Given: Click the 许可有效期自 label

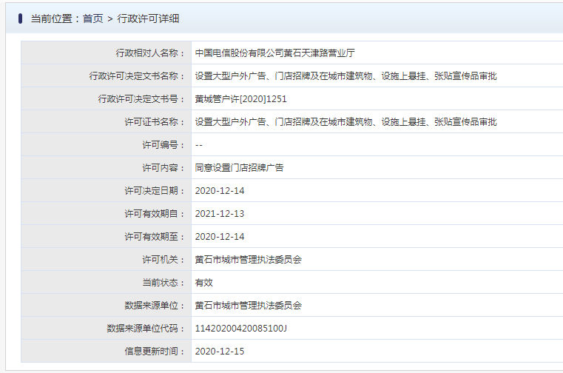Looking at the screenshot, I should coord(155,214).
